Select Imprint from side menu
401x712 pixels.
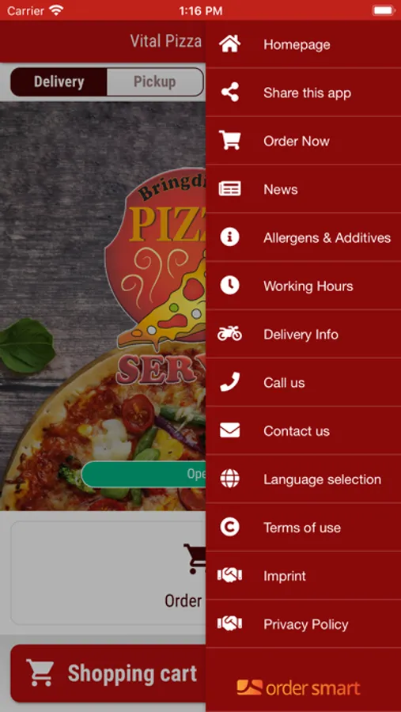pyautogui.click(x=304, y=576)
